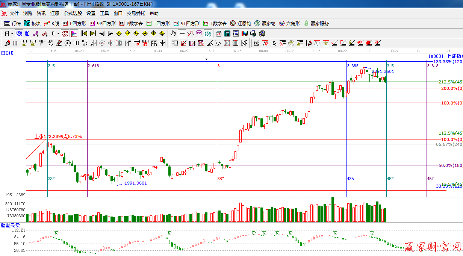This screenshot has width=463, height=256.
Task: Open the 江恩轮 (Gann wheel) tool
Action: (241, 23)
